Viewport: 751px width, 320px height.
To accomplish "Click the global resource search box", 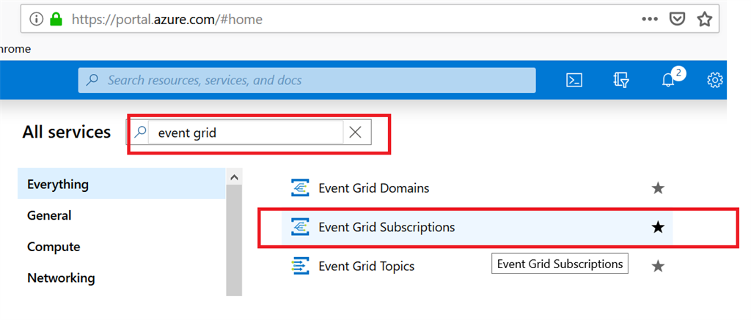I will pos(308,81).
